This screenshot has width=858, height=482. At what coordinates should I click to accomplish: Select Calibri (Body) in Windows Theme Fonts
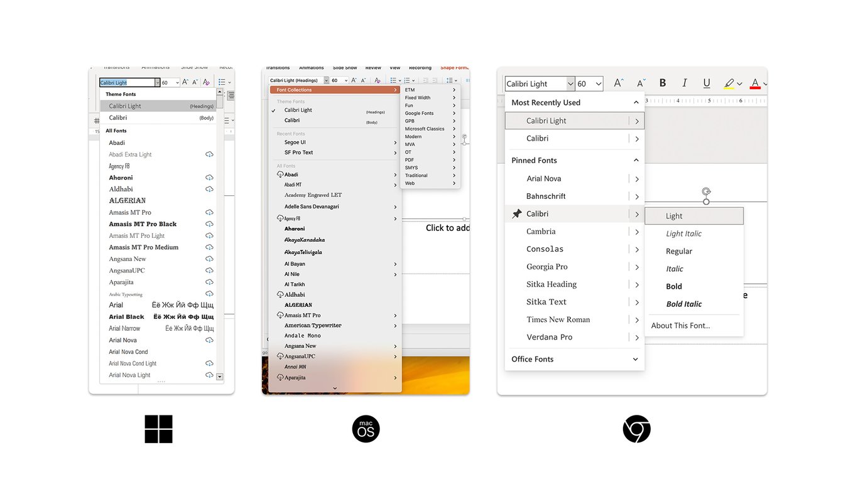(158, 117)
